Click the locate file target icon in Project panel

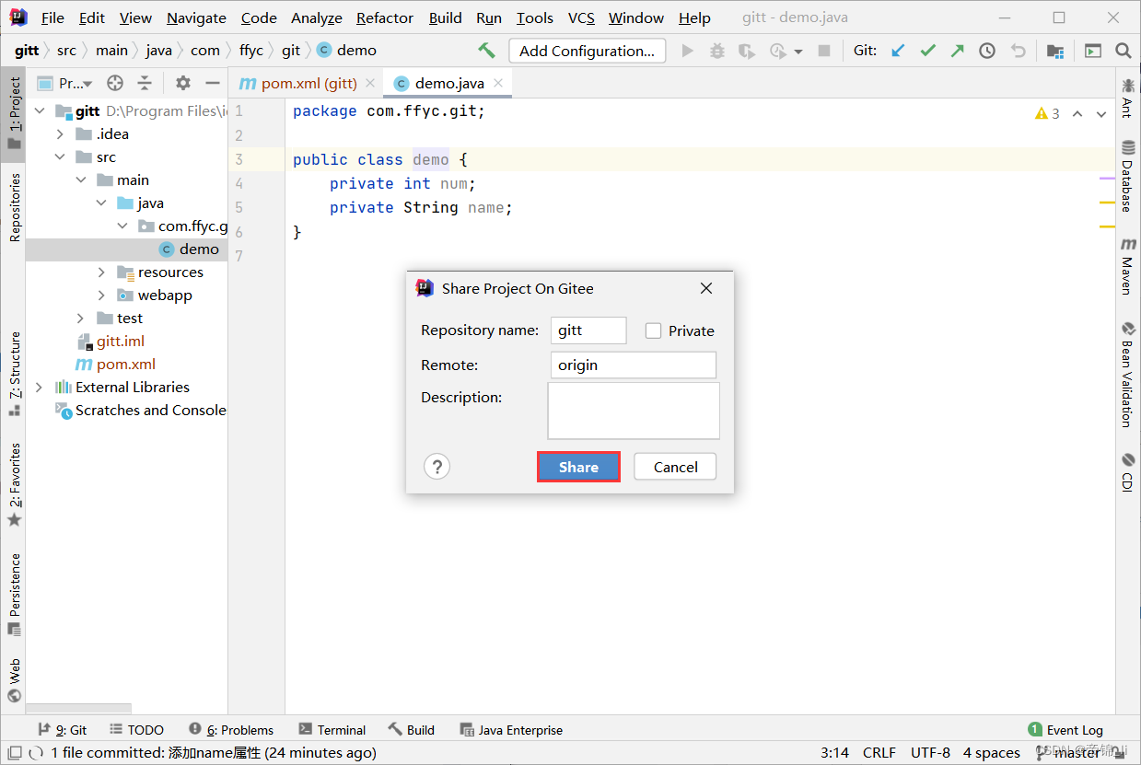point(115,83)
